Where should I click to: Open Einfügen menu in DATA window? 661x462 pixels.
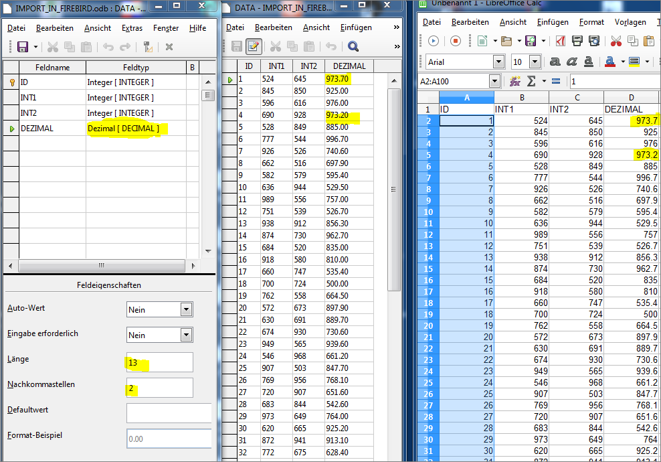point(356,27)
